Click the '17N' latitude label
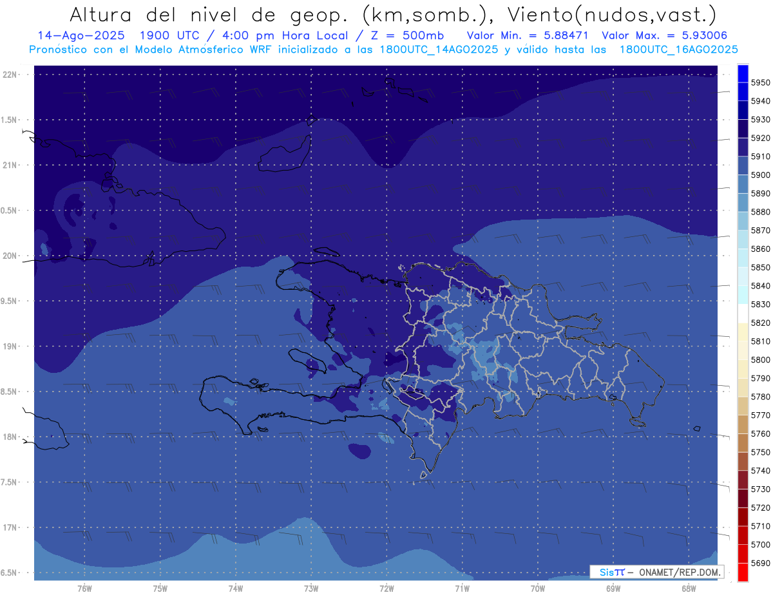Image resolution: width=773 pixels, height=597 pixels. pyautogui.click(x=10, y=528)
